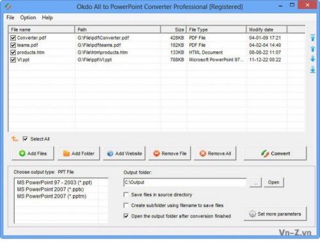The height and width of the screenshot is (243, 320).
Task: Click the Remove All button
Action: tap(215, 153)
